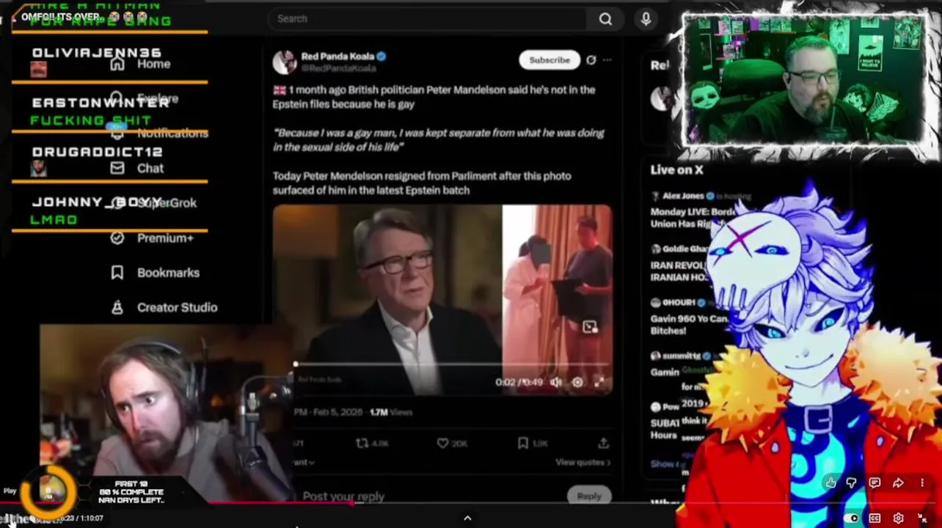Exit YouTube fullscreen mode

(x=922, y=518)
